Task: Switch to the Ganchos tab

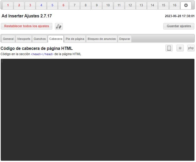Action: [40, 39]
